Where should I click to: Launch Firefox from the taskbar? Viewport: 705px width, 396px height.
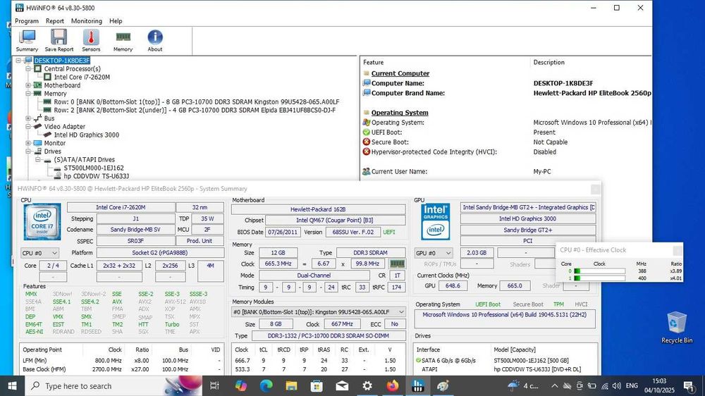(x=393, y=385)
